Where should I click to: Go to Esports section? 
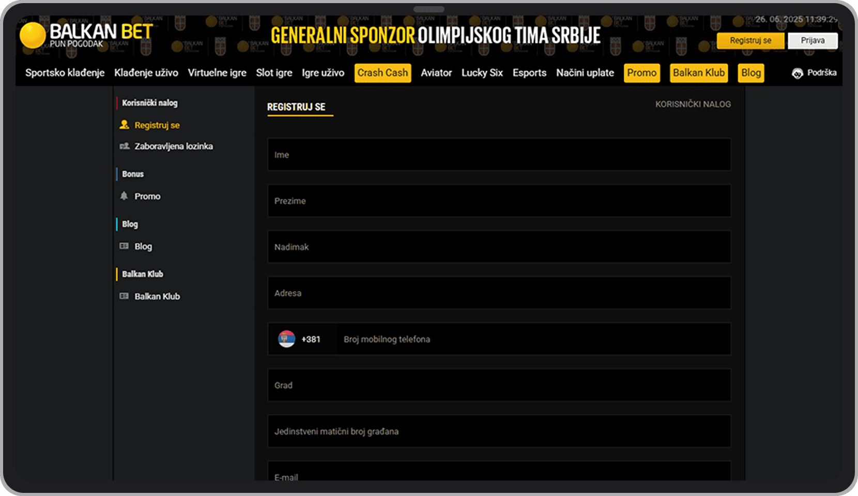point(529,73)
